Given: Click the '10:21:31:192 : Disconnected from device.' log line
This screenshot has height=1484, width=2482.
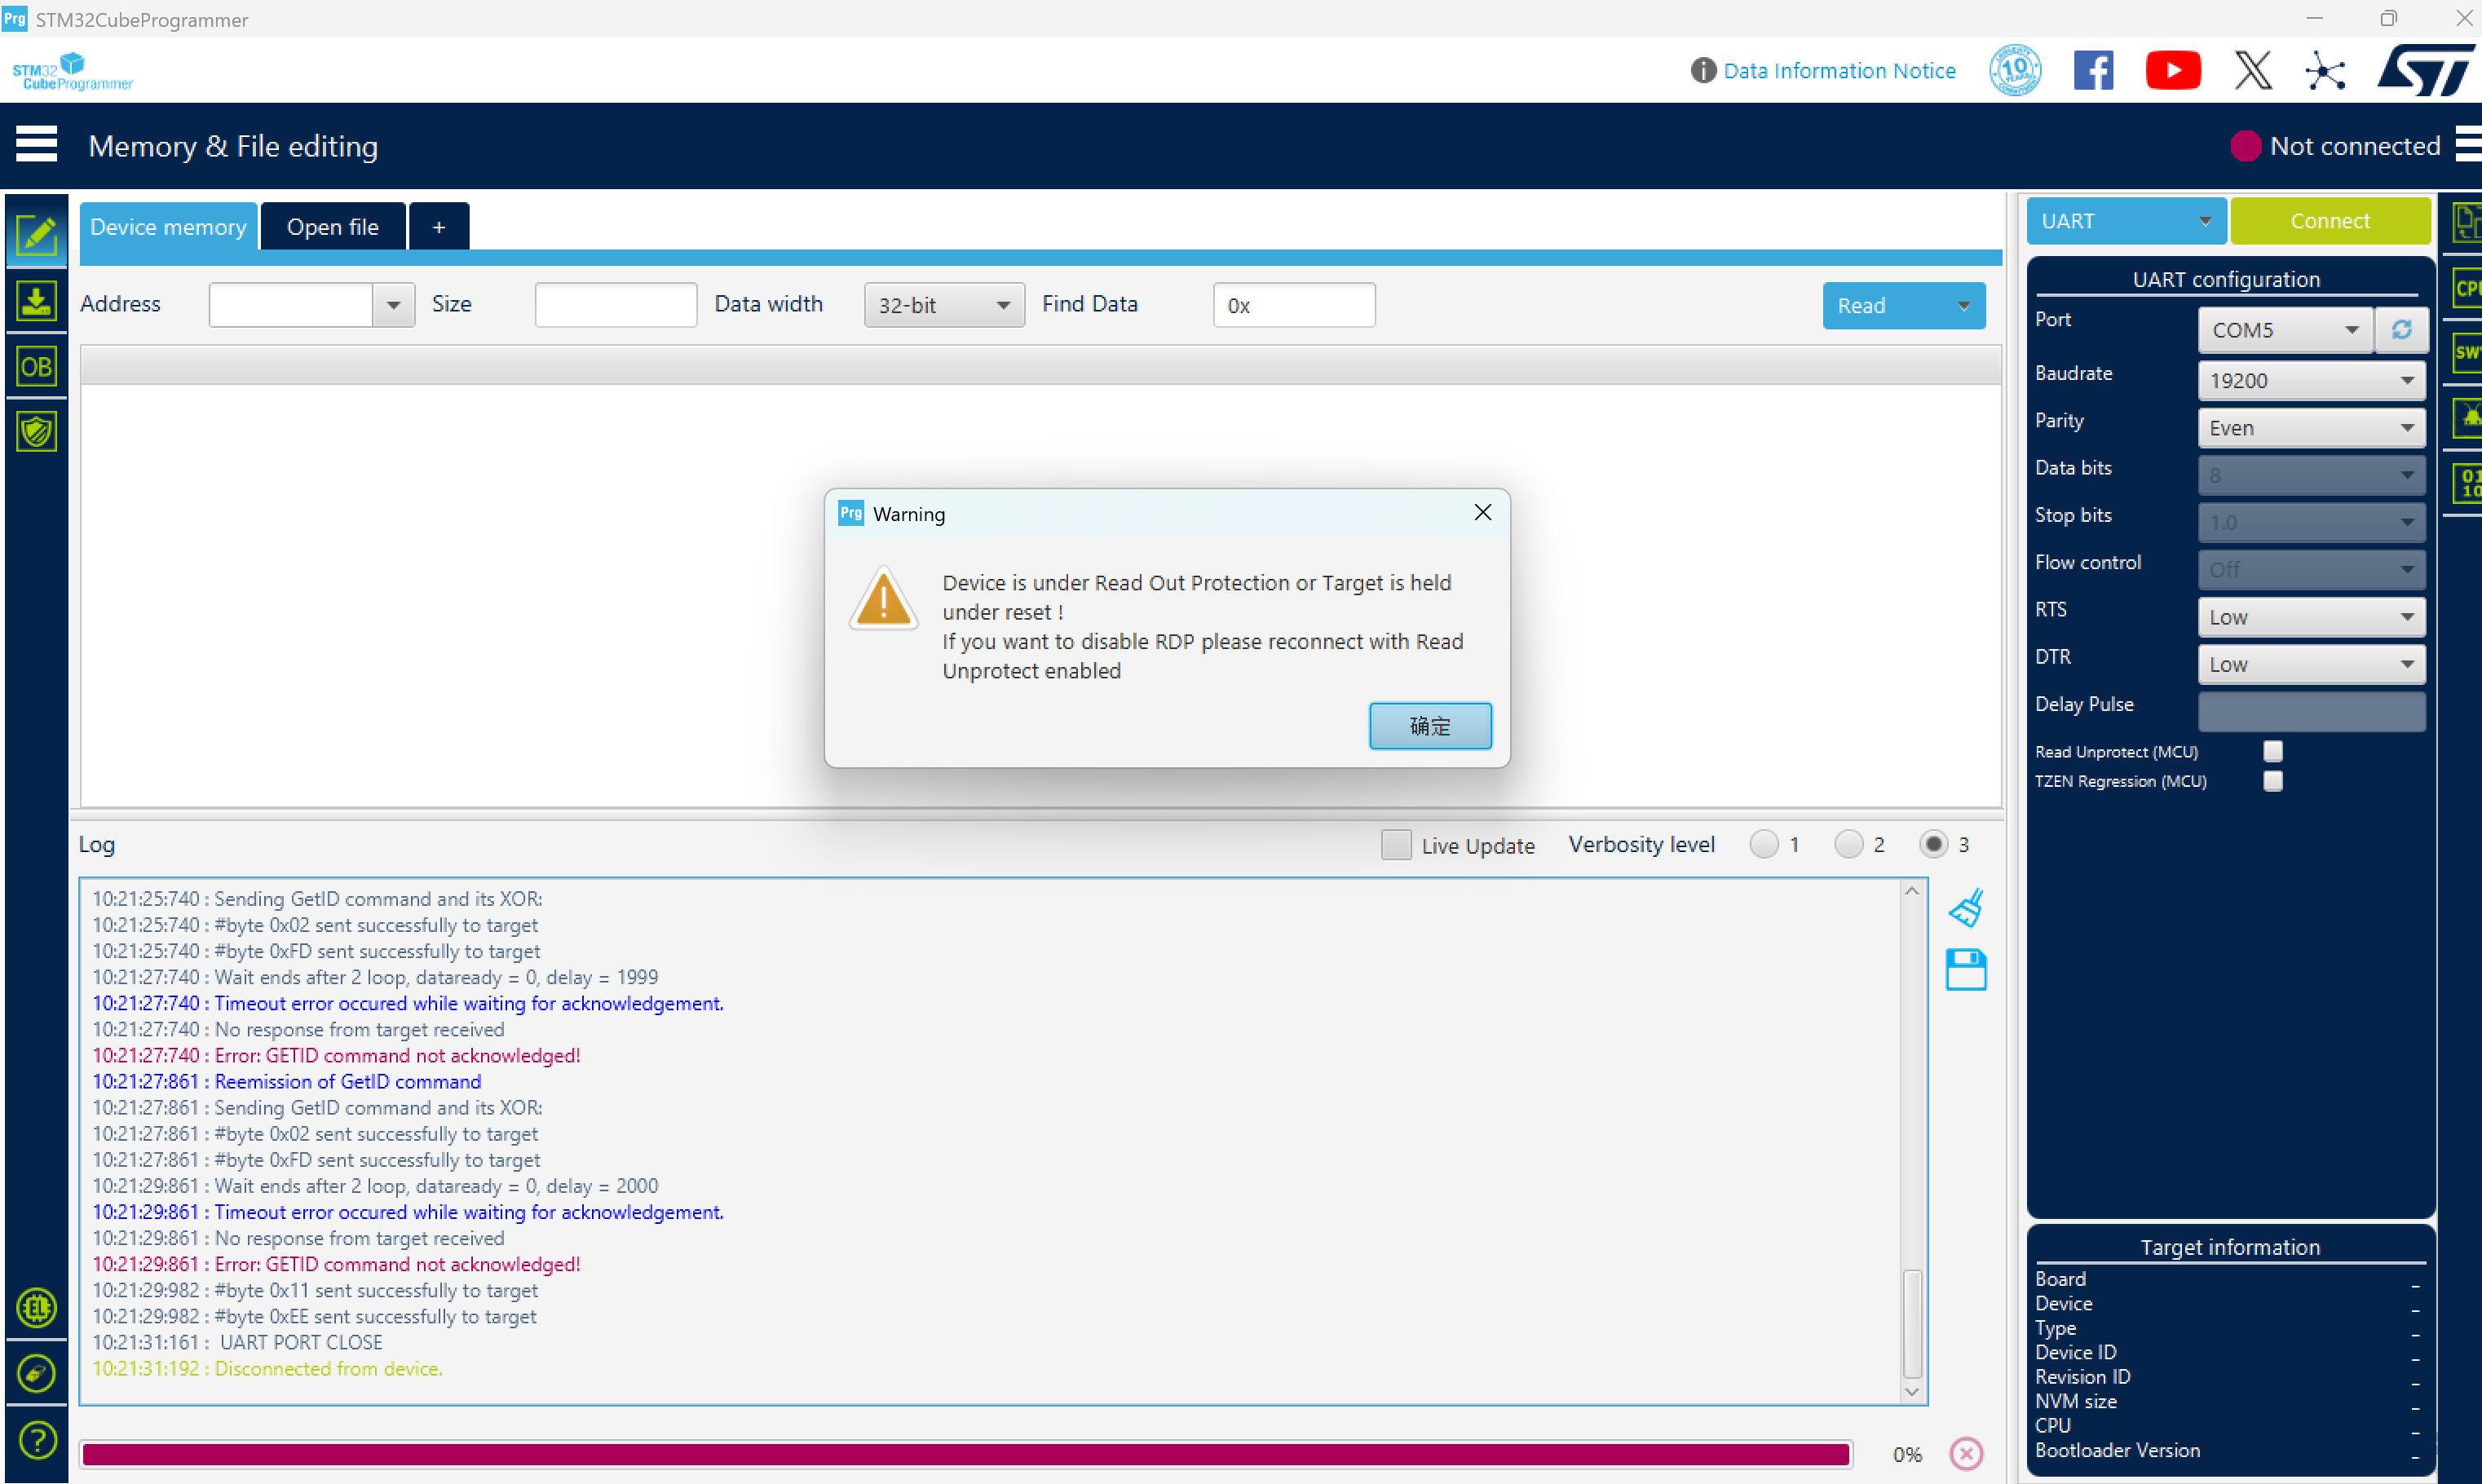Looking at the screenshot, I should point(267,1368).
